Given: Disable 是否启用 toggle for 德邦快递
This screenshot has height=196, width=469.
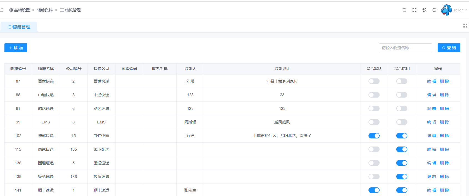Looking at the screenshot, I should [402, 136].
